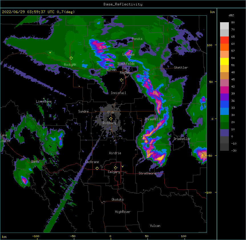Click the Ponoka city label
The height and width of the screenshot is (240, 246).
137,39
